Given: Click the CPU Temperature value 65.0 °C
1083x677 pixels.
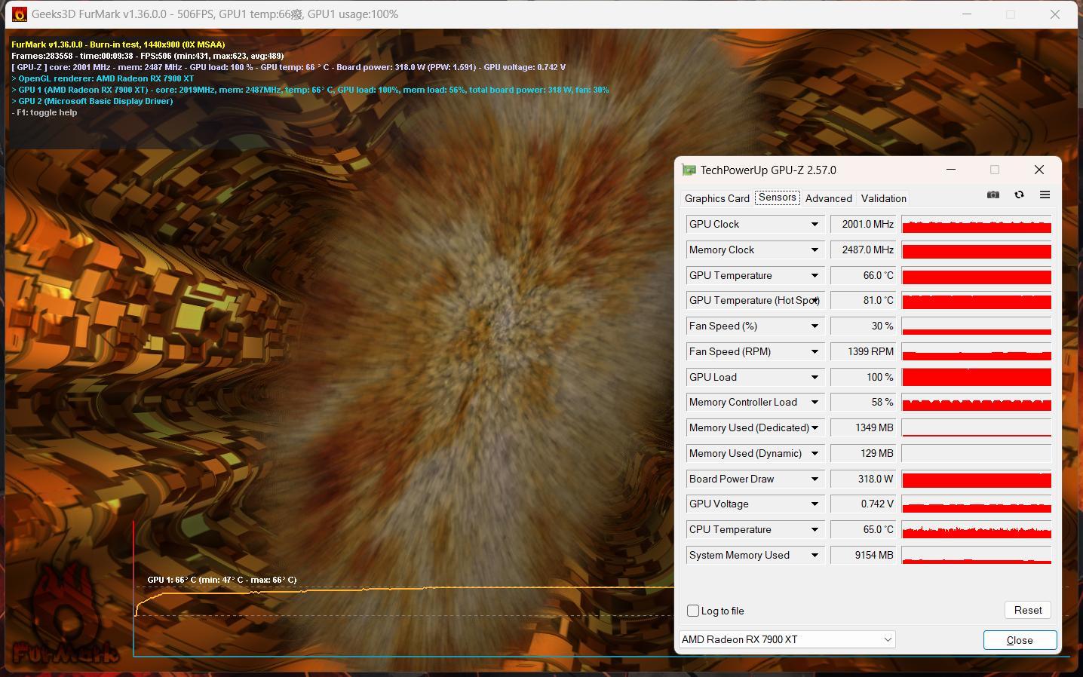Looking at the screenshot, I should click(x=863, y=529).
